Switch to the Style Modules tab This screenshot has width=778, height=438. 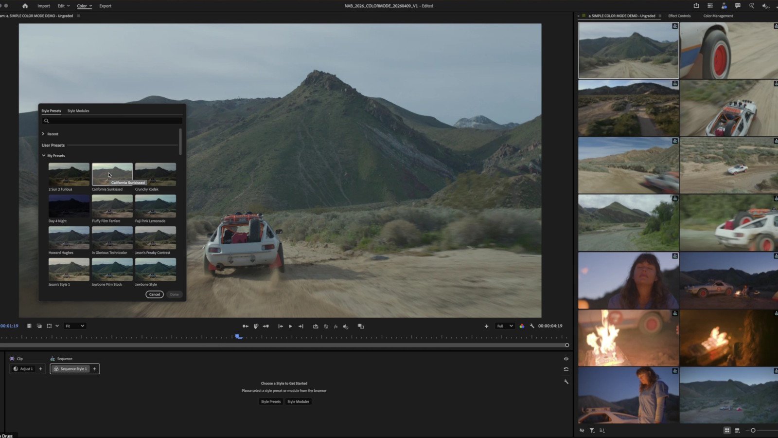(78, 110)
